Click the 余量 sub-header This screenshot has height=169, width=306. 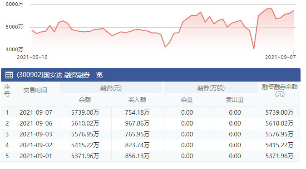[187, 100]
